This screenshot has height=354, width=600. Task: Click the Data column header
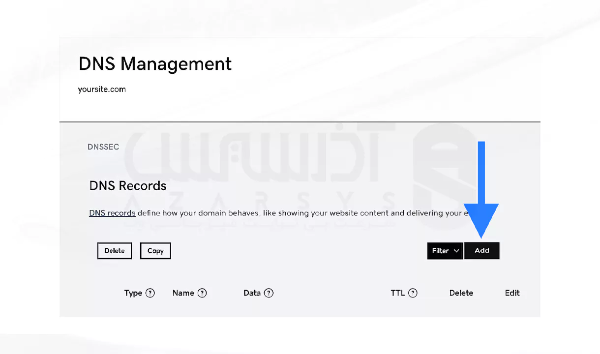tap(252, 293)
